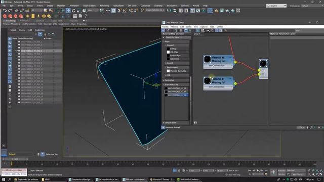Click the Physical Sun & Sky white swatch

pyautogui.click(x=168, y=71)
